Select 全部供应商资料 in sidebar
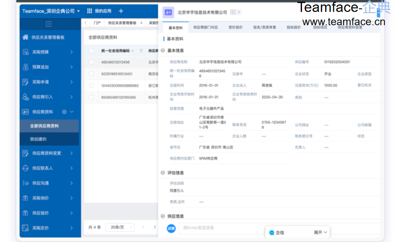405x250 pixels. click(x=49, y=126)
